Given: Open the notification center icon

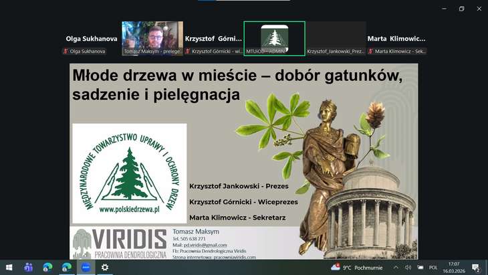Looking at the screenshot, I should coord(475,268).
